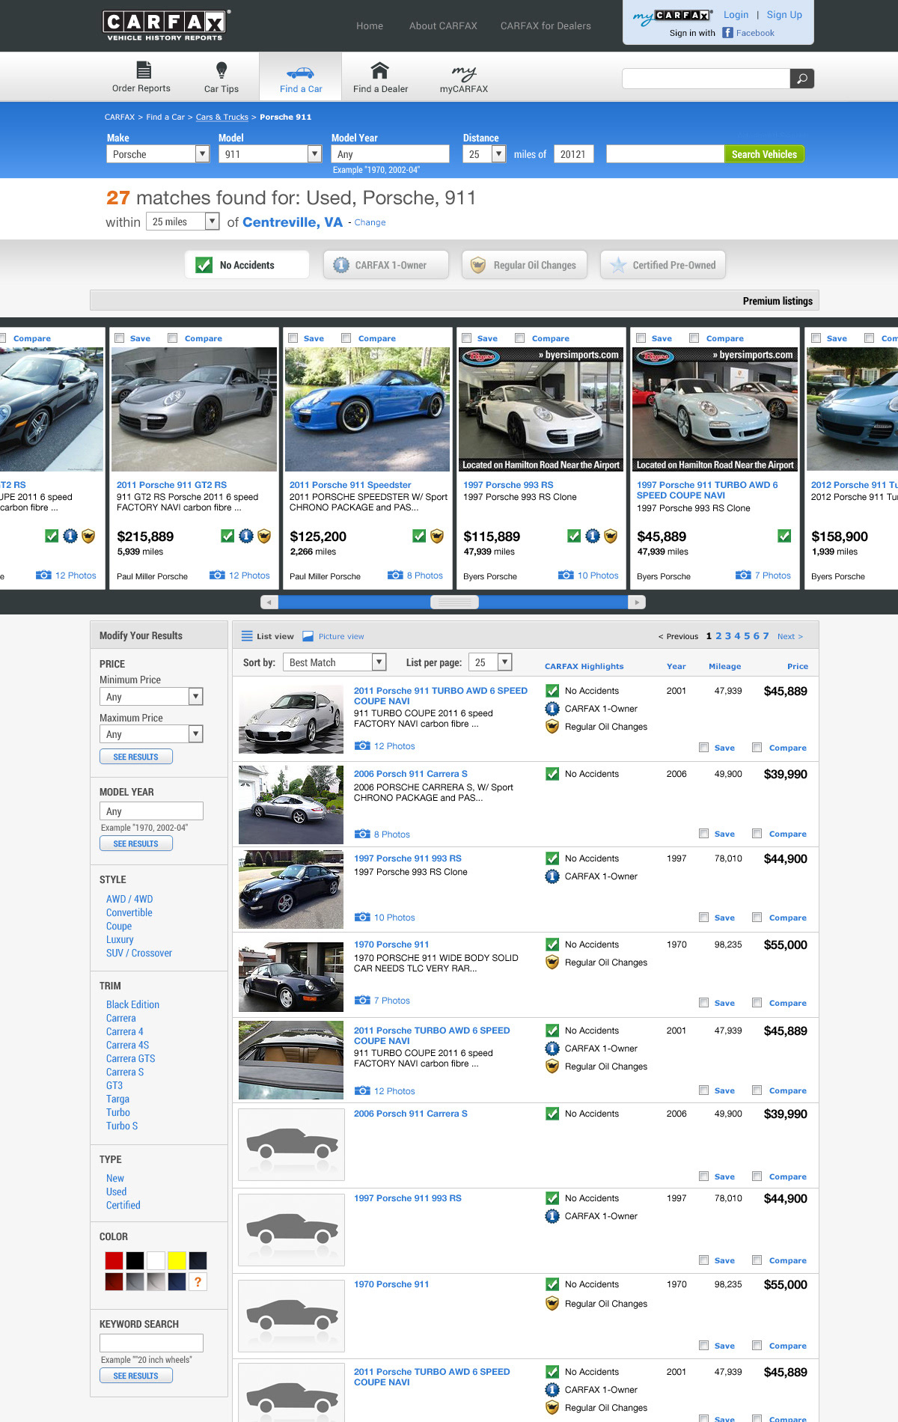Open the Maximum Price dropdown
The height and width of the screenshot is (1422, 898).
pyautogui.click(x=151, y=734)
